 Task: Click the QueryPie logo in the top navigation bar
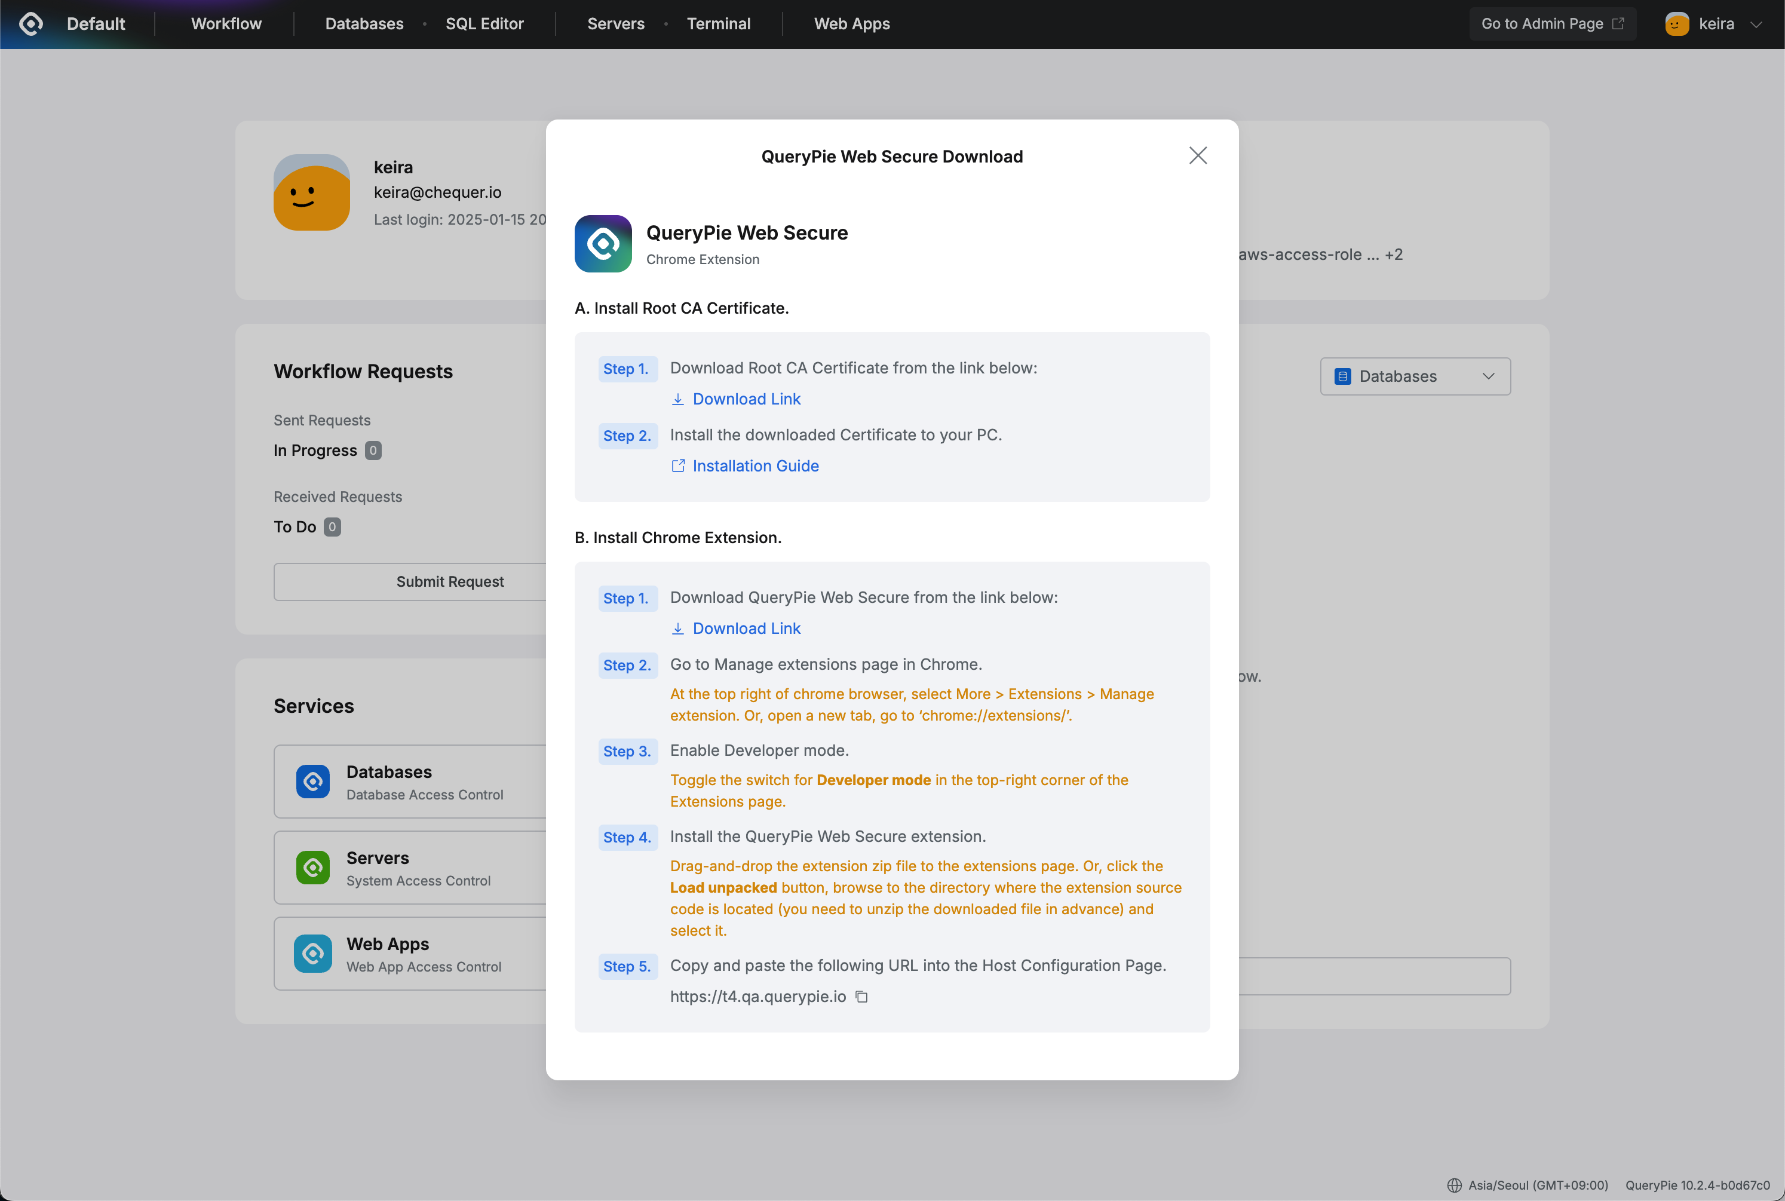[x=30, y=23]
